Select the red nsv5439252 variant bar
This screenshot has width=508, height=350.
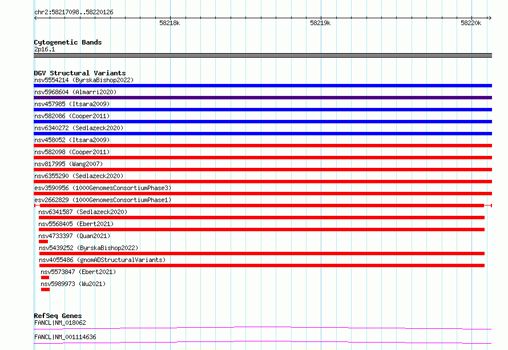click(262, 254)
